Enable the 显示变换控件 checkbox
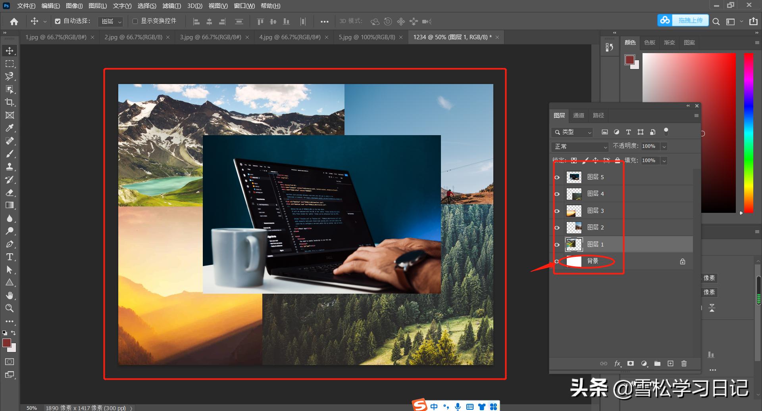Screen dimensions: 762x411 click(135, 21)
